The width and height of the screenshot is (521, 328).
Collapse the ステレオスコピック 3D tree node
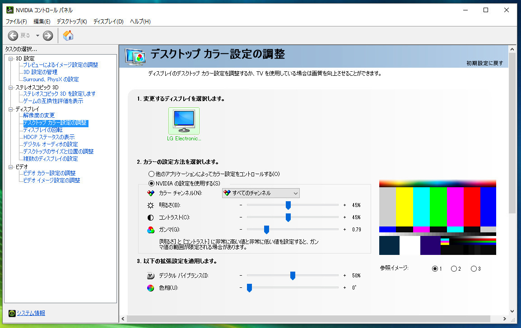click(x=11, y=88)
